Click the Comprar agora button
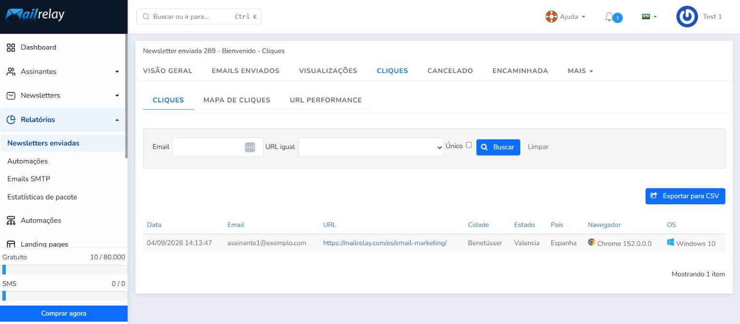The image size is (740, 324). click(x=64, y=313)
